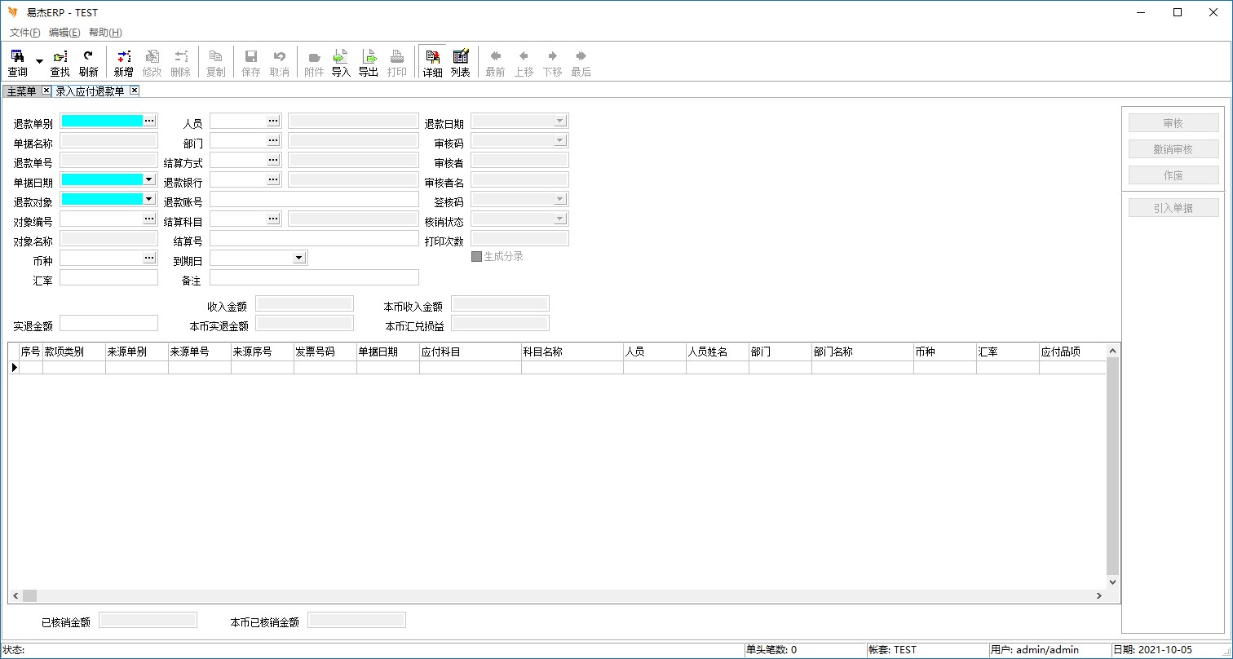Close the 录入应付退款单 tab
Screen dimensions: 1233x659
(x=135, y=91)
